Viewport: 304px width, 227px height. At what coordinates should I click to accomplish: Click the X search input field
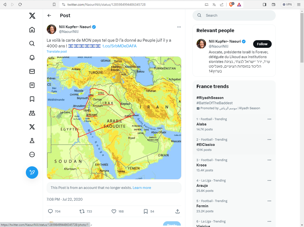coord(237,15)
